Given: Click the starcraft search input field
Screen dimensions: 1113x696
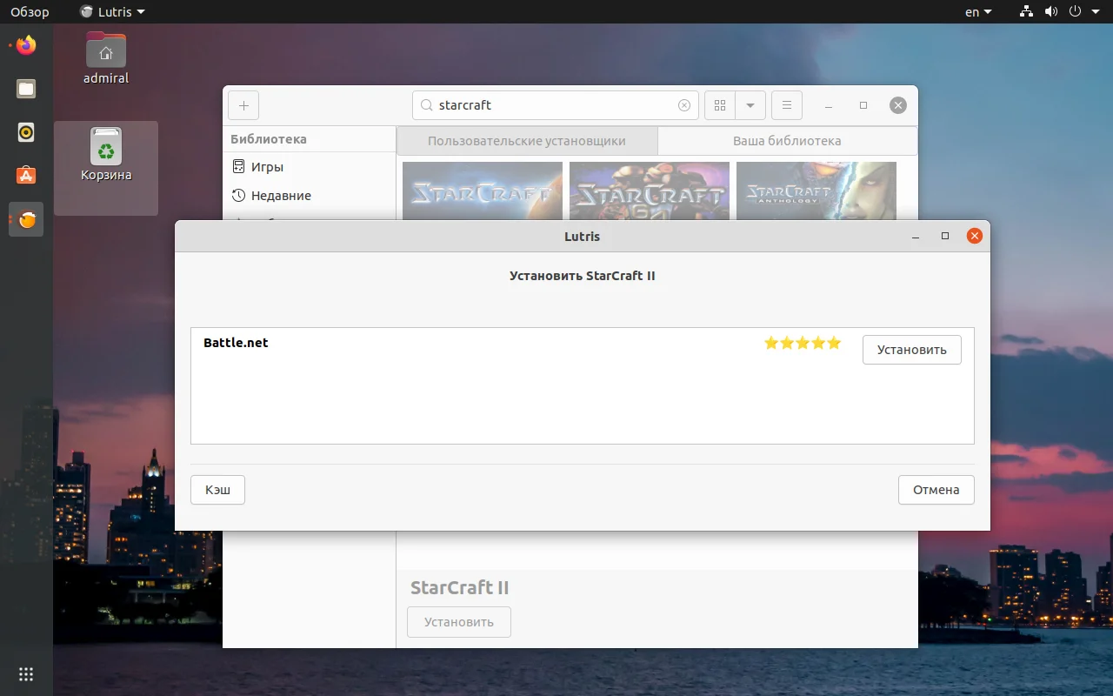Looking at the screenshot, I should (556, 105).
